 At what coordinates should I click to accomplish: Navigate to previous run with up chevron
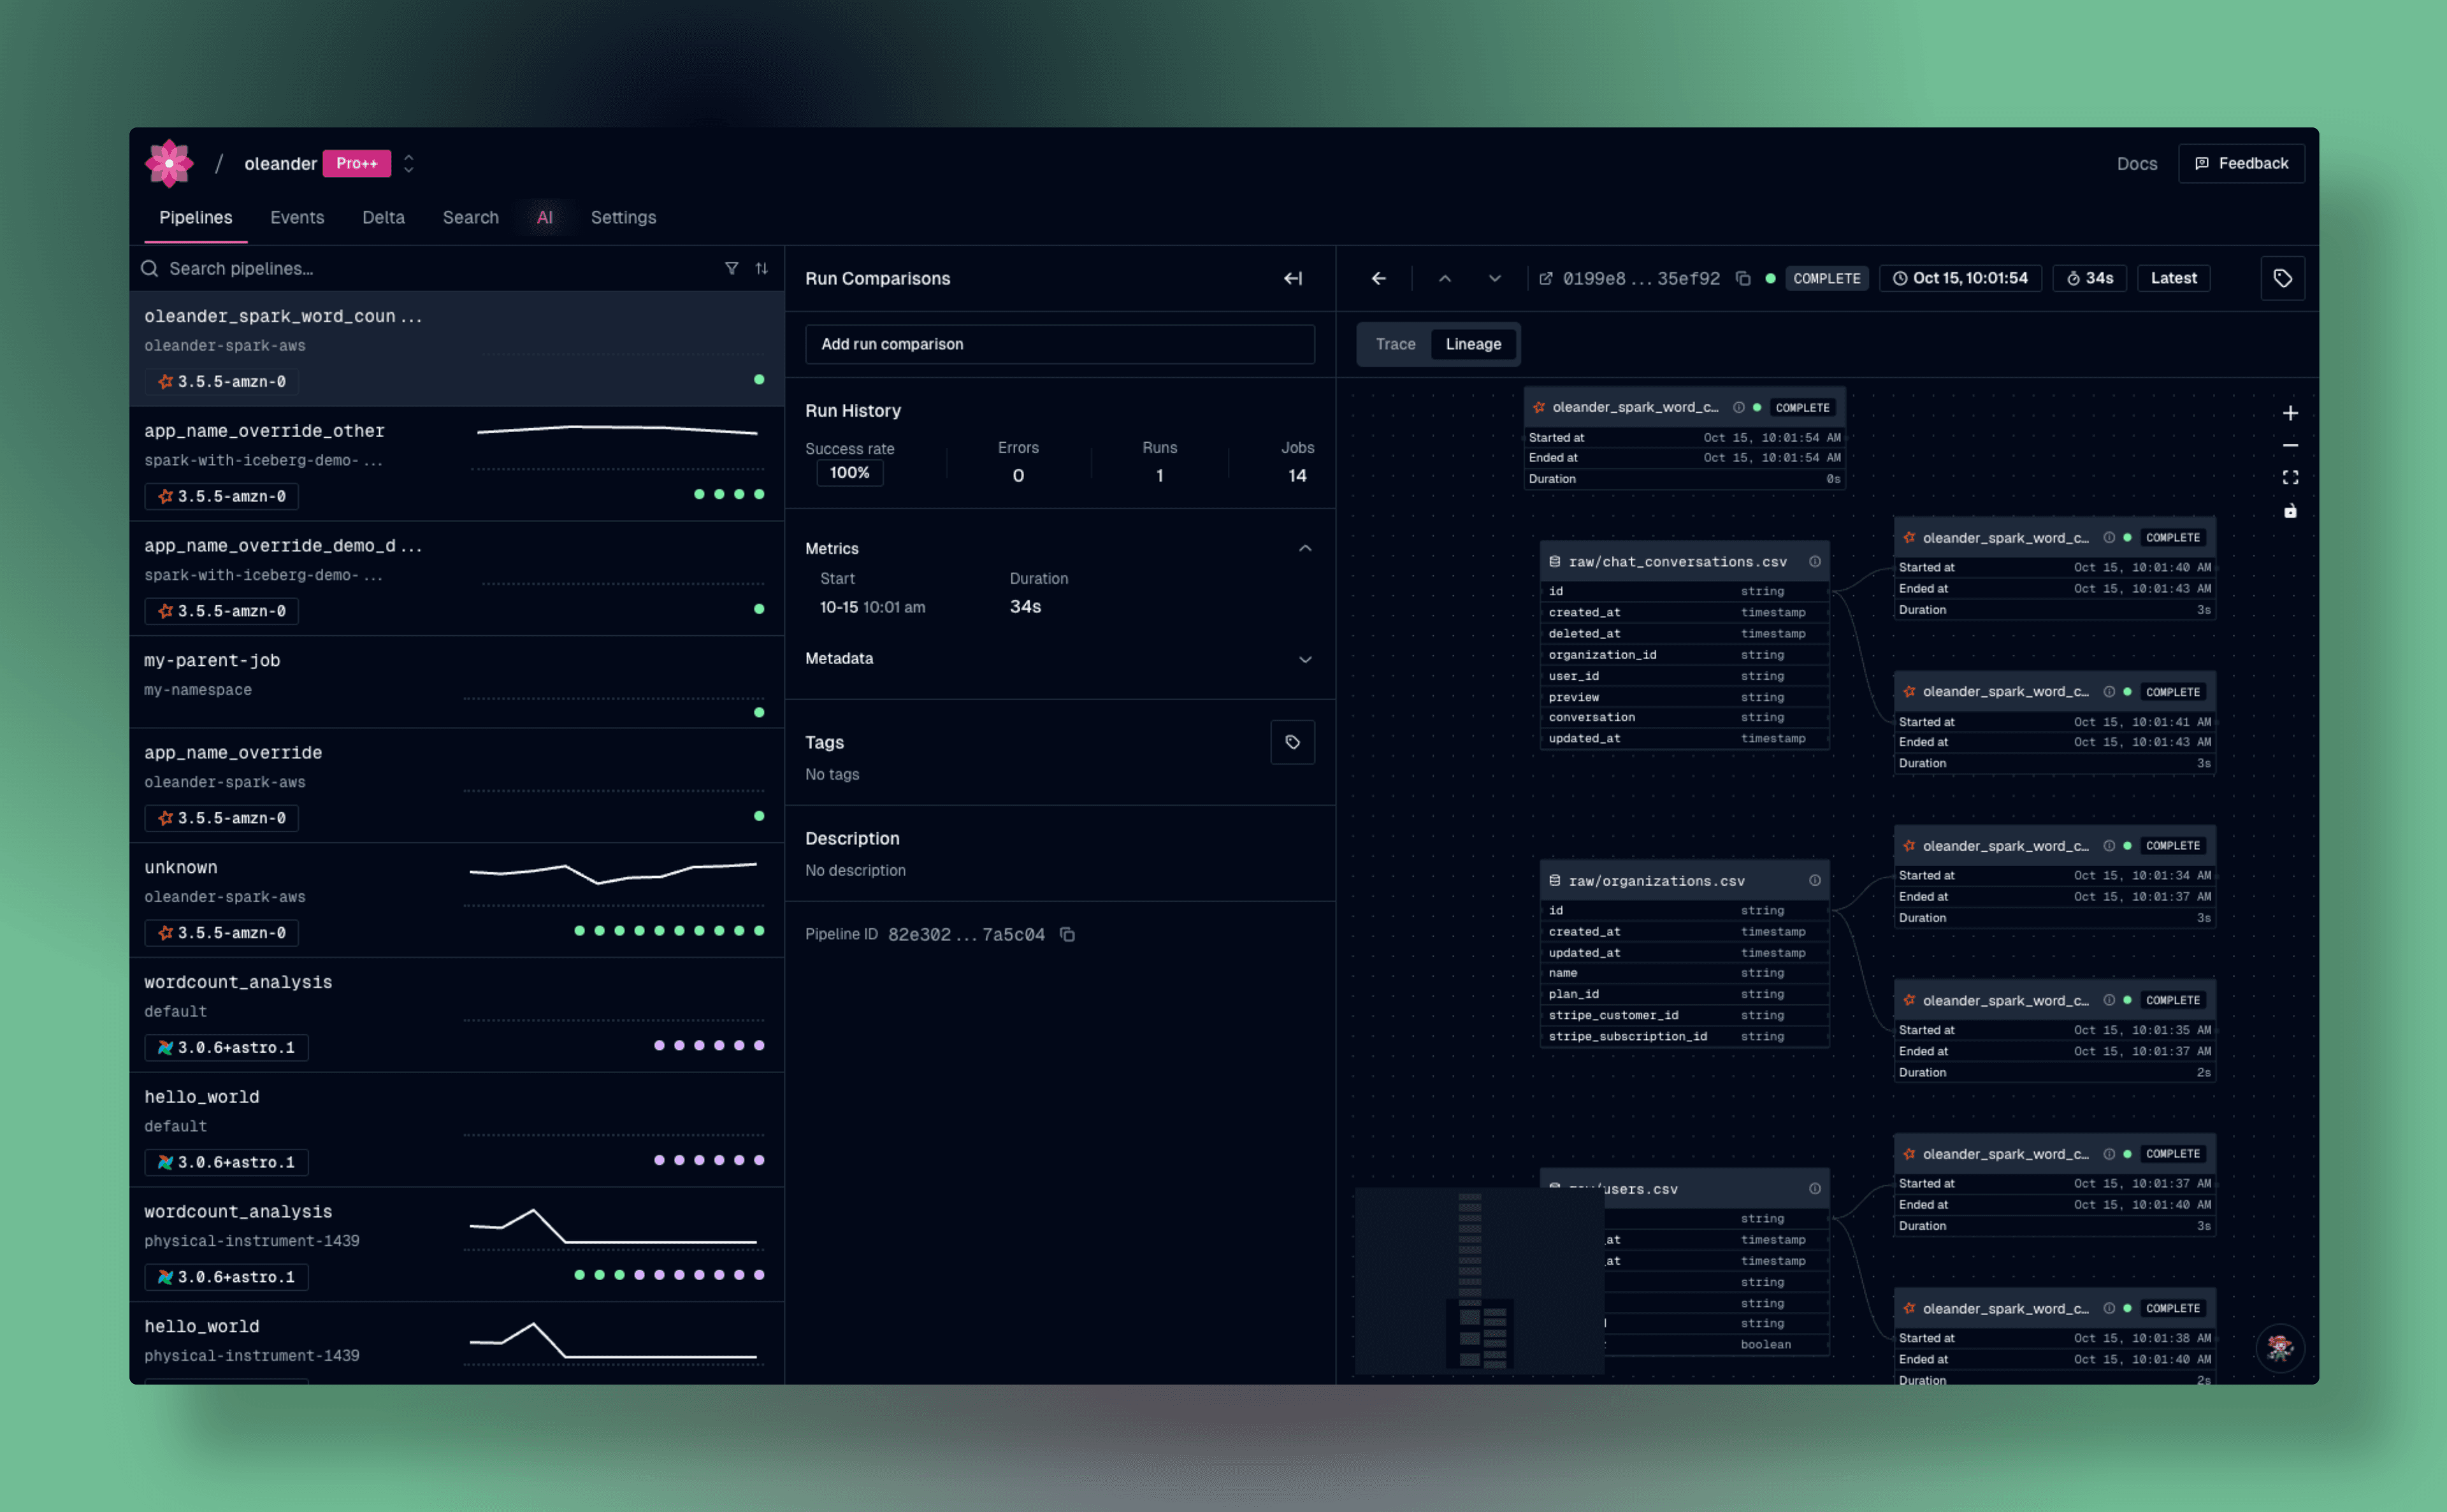[x=1445, y=278]
